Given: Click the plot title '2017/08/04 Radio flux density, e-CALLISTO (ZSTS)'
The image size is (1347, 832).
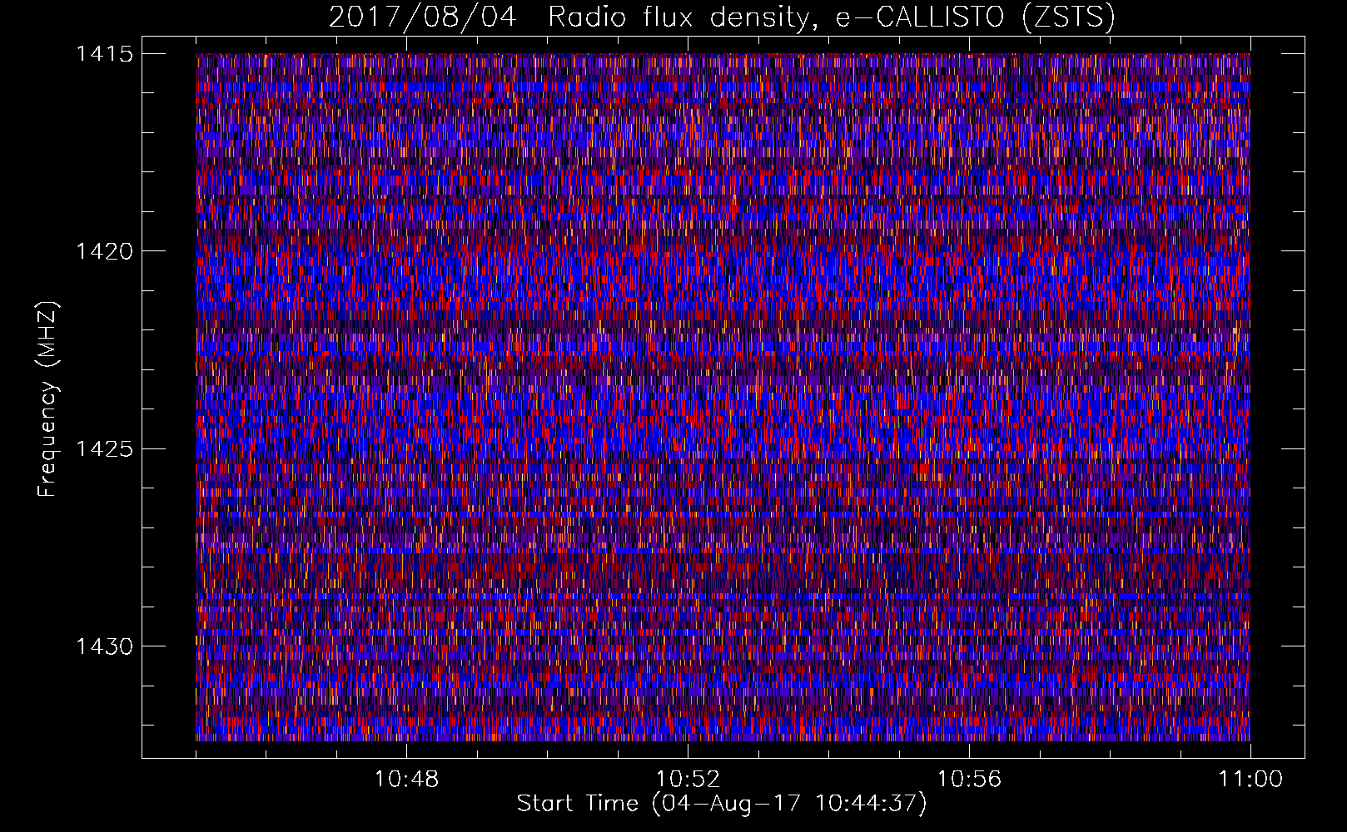Looking at the screenshot, I should (x=722, y=17).
